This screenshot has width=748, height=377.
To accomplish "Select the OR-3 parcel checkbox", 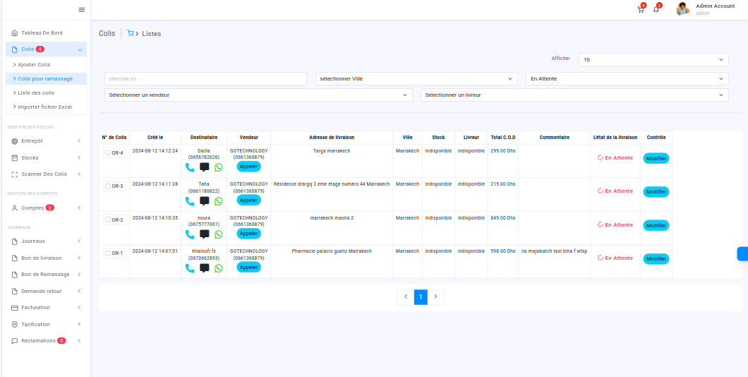I will [108, 186].
